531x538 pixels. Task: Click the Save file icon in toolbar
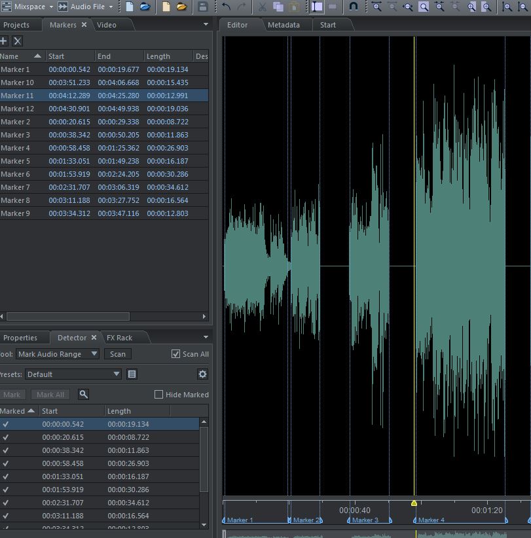(x=203, y=7)
